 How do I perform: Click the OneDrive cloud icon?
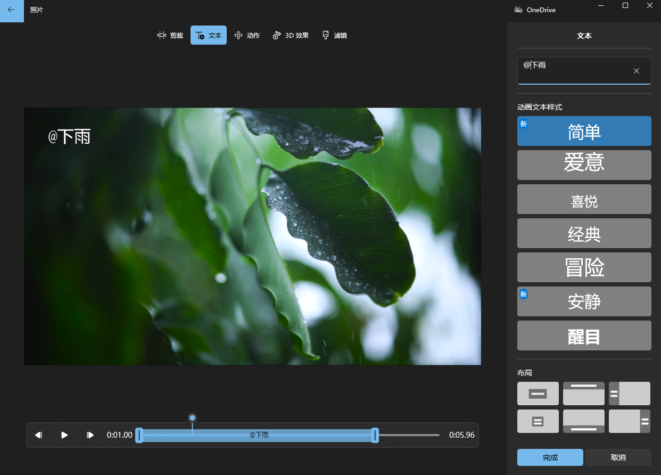click(x=518, y=10)
